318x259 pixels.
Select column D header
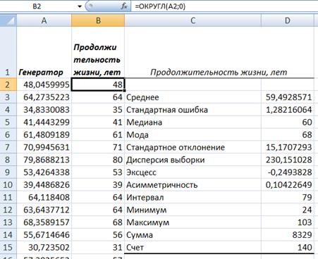click(288, 20)
